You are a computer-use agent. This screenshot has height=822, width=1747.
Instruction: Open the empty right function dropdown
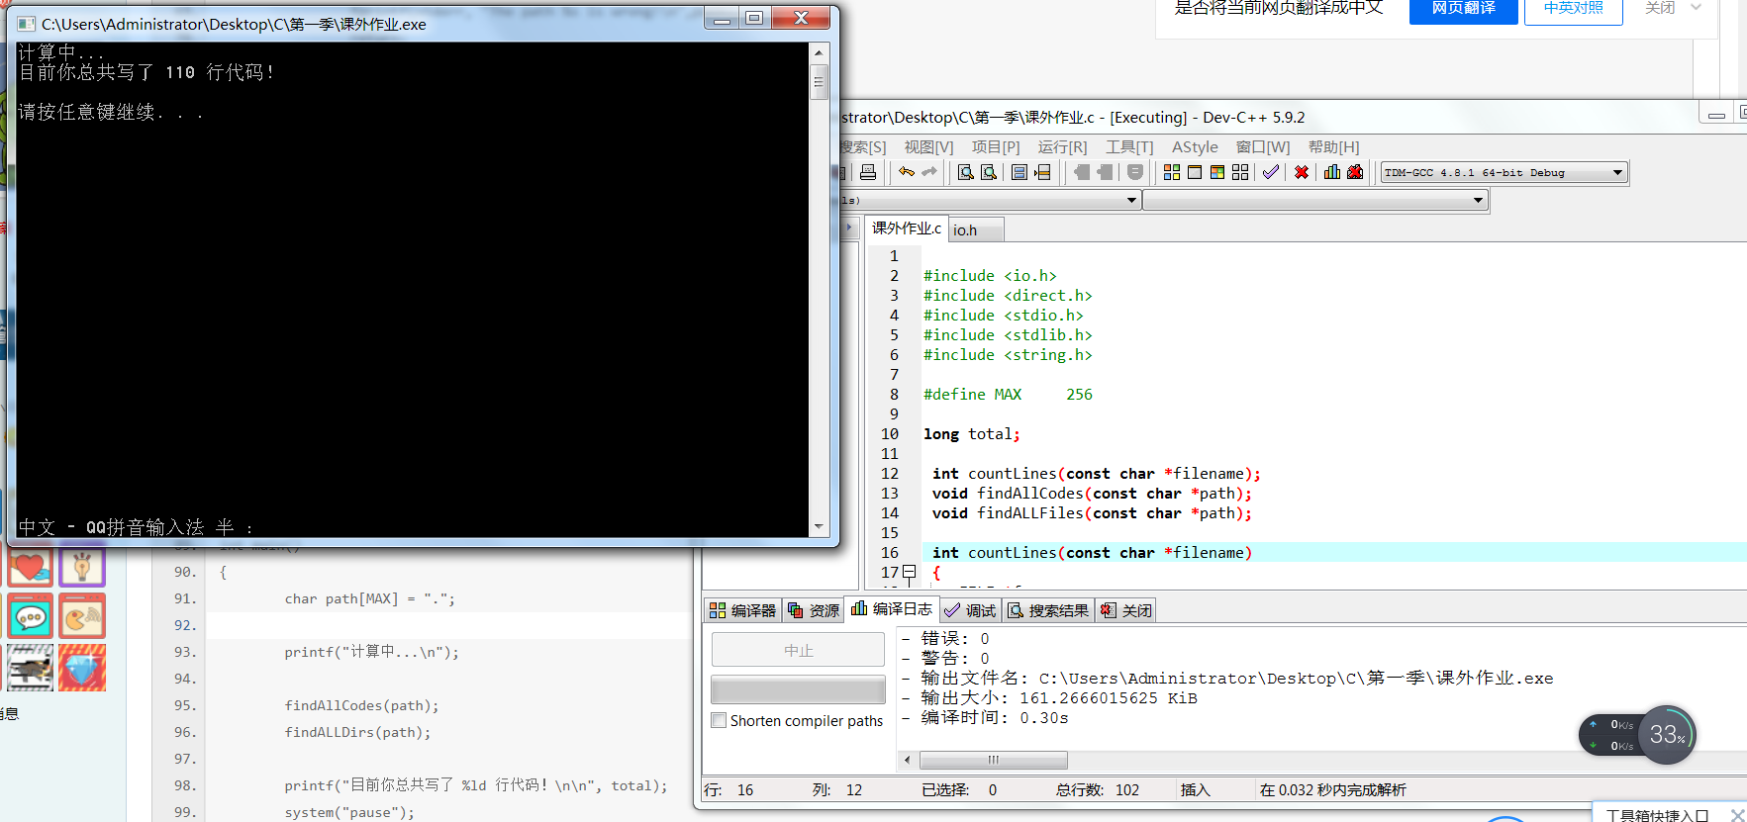[x=1478, y=200]
